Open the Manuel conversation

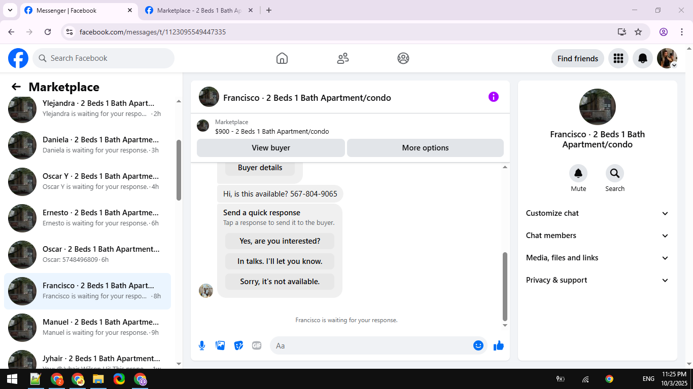click(x=87, y=328)
